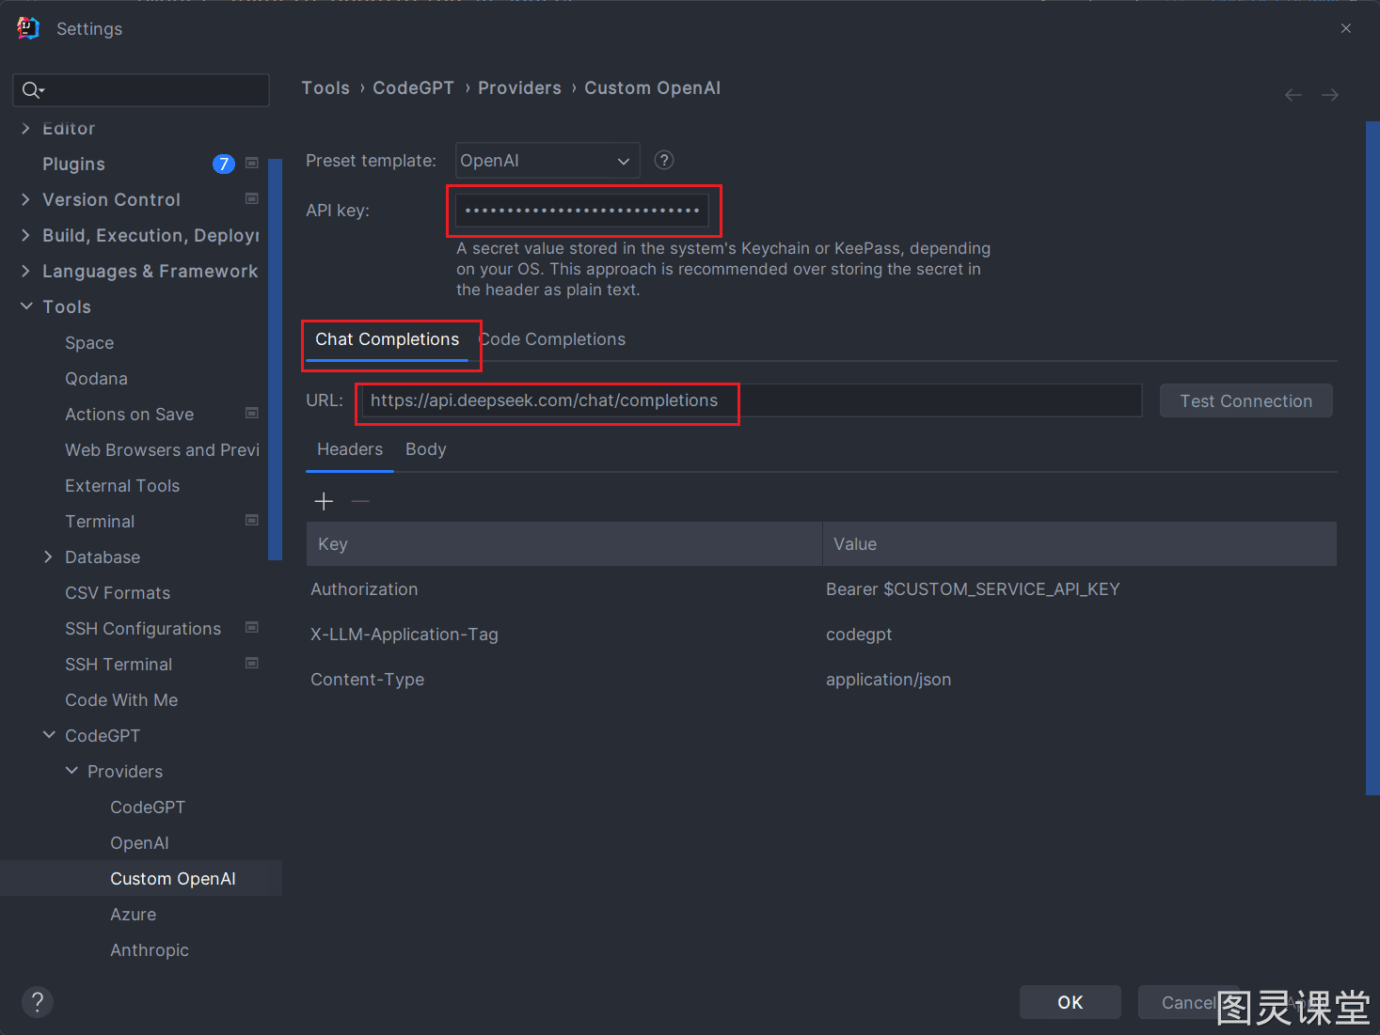The height and width of the screenshot is (1035, 1380).
Task: Switch to the Code Completions tab
Action: [x=552, y=339]
